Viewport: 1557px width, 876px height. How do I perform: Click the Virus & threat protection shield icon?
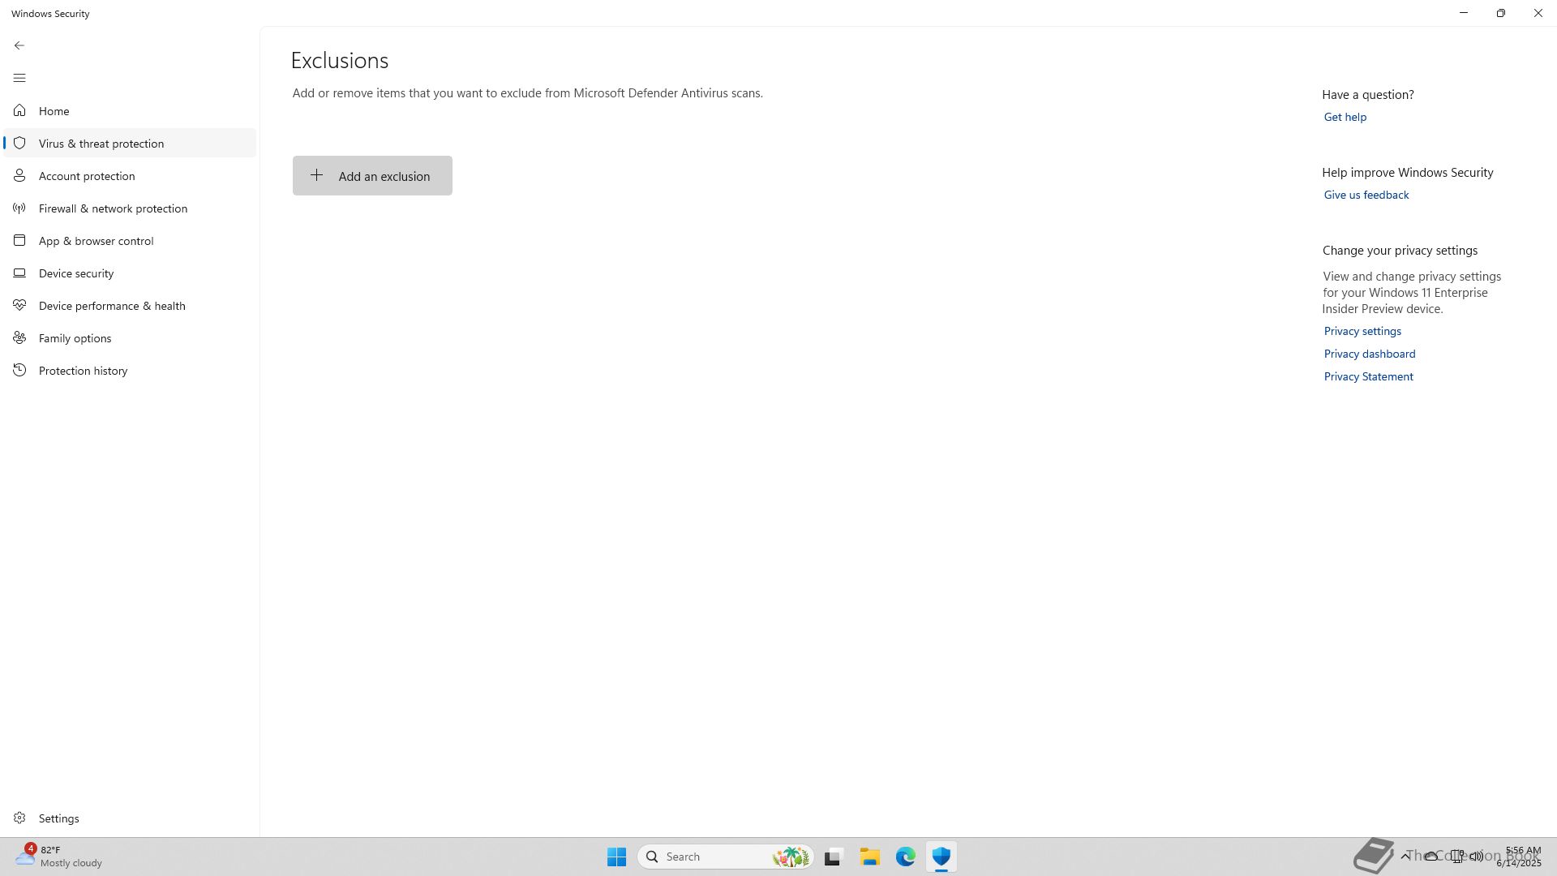19,143
